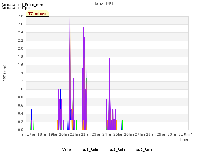
Task: Click the 0.6 y-axis tick value
Action: tap(20, 106)
